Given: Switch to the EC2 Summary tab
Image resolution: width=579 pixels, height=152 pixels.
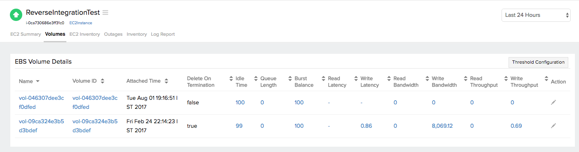Looking at the screenshot, I should pyautogui.click(x=26, y=34).
